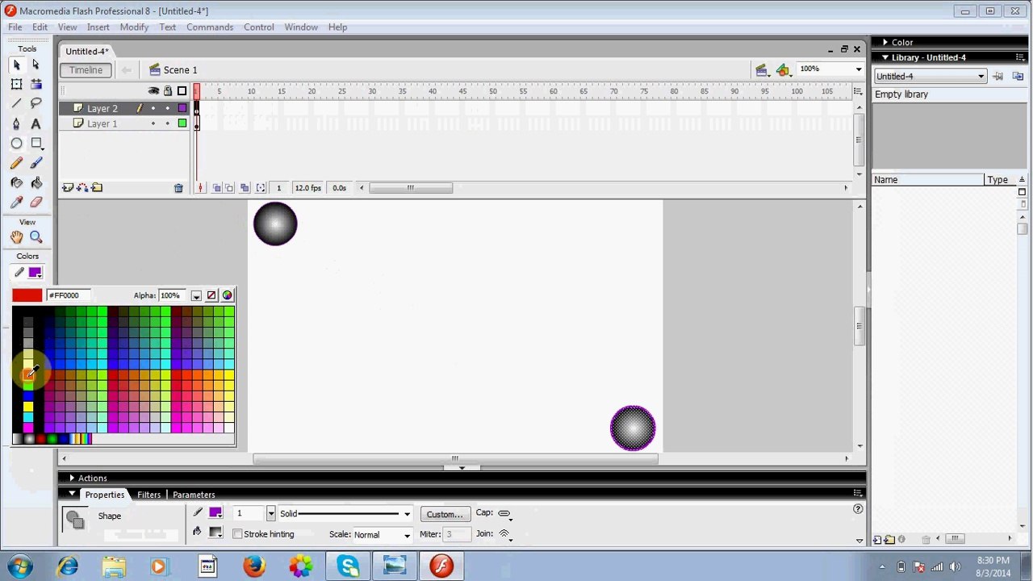Image resolution: width=1033 pixels, height=581 pixels.
Task: Expand the Actions panel
Action: coord(72,479)
